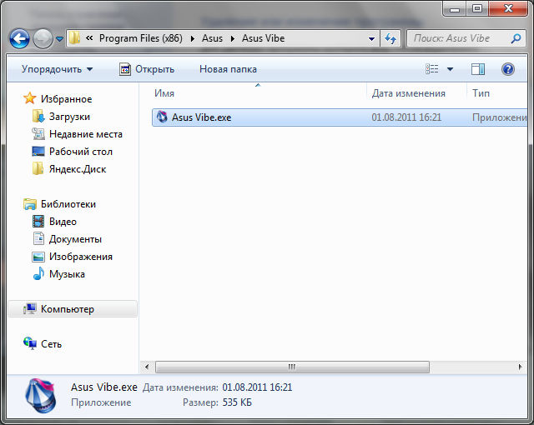
Task: Change view using the view mode icon
Action: (432, 69)
